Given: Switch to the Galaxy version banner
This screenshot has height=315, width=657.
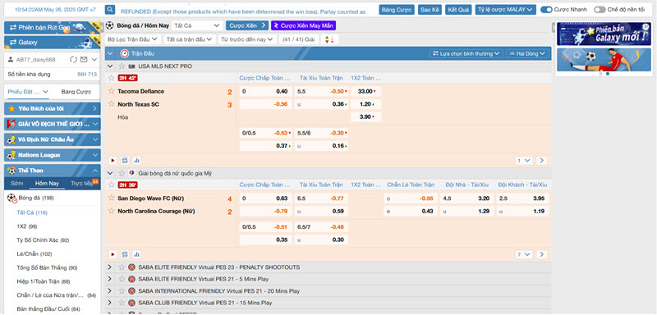Looking at the screenshot, I should (x=53, y=43).
